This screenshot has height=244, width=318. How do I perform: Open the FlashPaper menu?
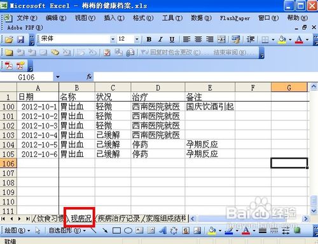click(235, 18)
